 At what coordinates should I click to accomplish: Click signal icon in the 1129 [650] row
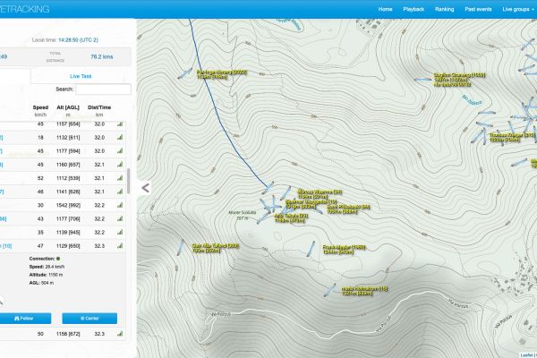point(120,245)
